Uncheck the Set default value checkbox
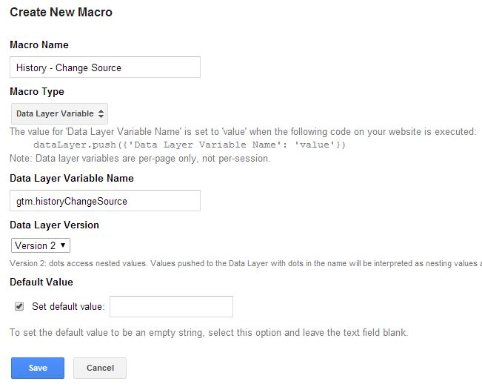This screenshot has height=390, width=482. [19, 306]
